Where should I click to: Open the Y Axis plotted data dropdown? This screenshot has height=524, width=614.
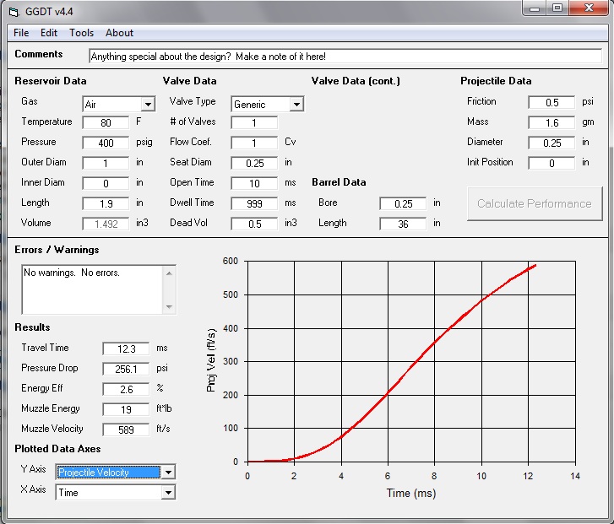[x=168, y=473]
